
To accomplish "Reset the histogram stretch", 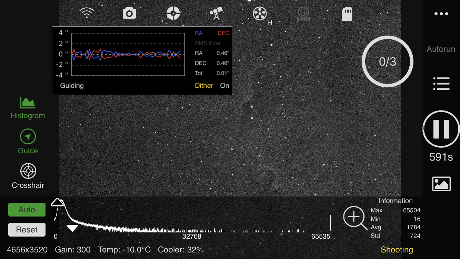I will click(x=27, y=230).
